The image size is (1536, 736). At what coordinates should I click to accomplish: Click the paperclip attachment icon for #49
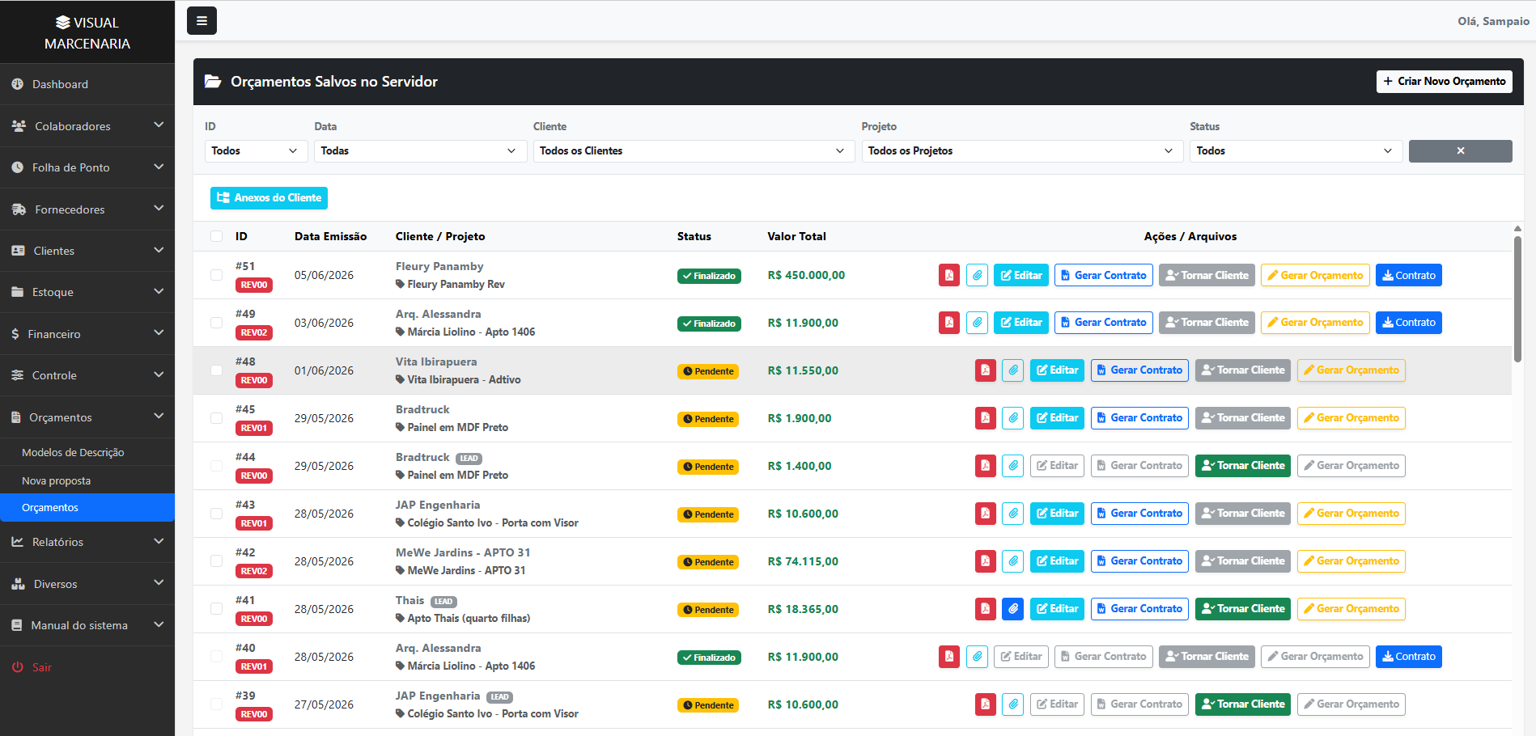pyautogui.click(x=977, y=323)
